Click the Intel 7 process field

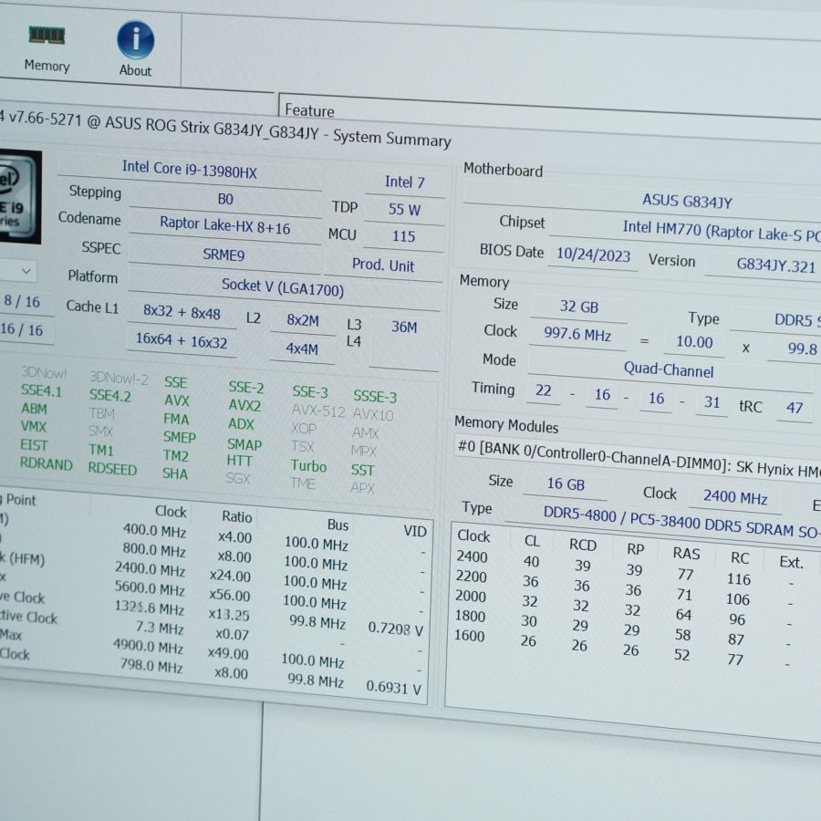click(x=404, y=182)
